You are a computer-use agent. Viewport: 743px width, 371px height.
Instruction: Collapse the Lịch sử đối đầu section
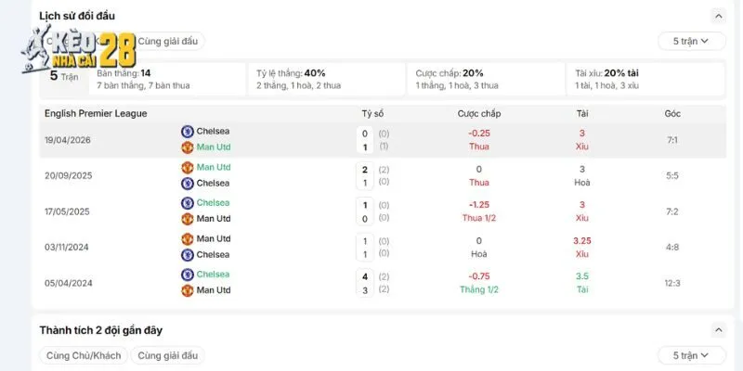click(x=718, y=16)
